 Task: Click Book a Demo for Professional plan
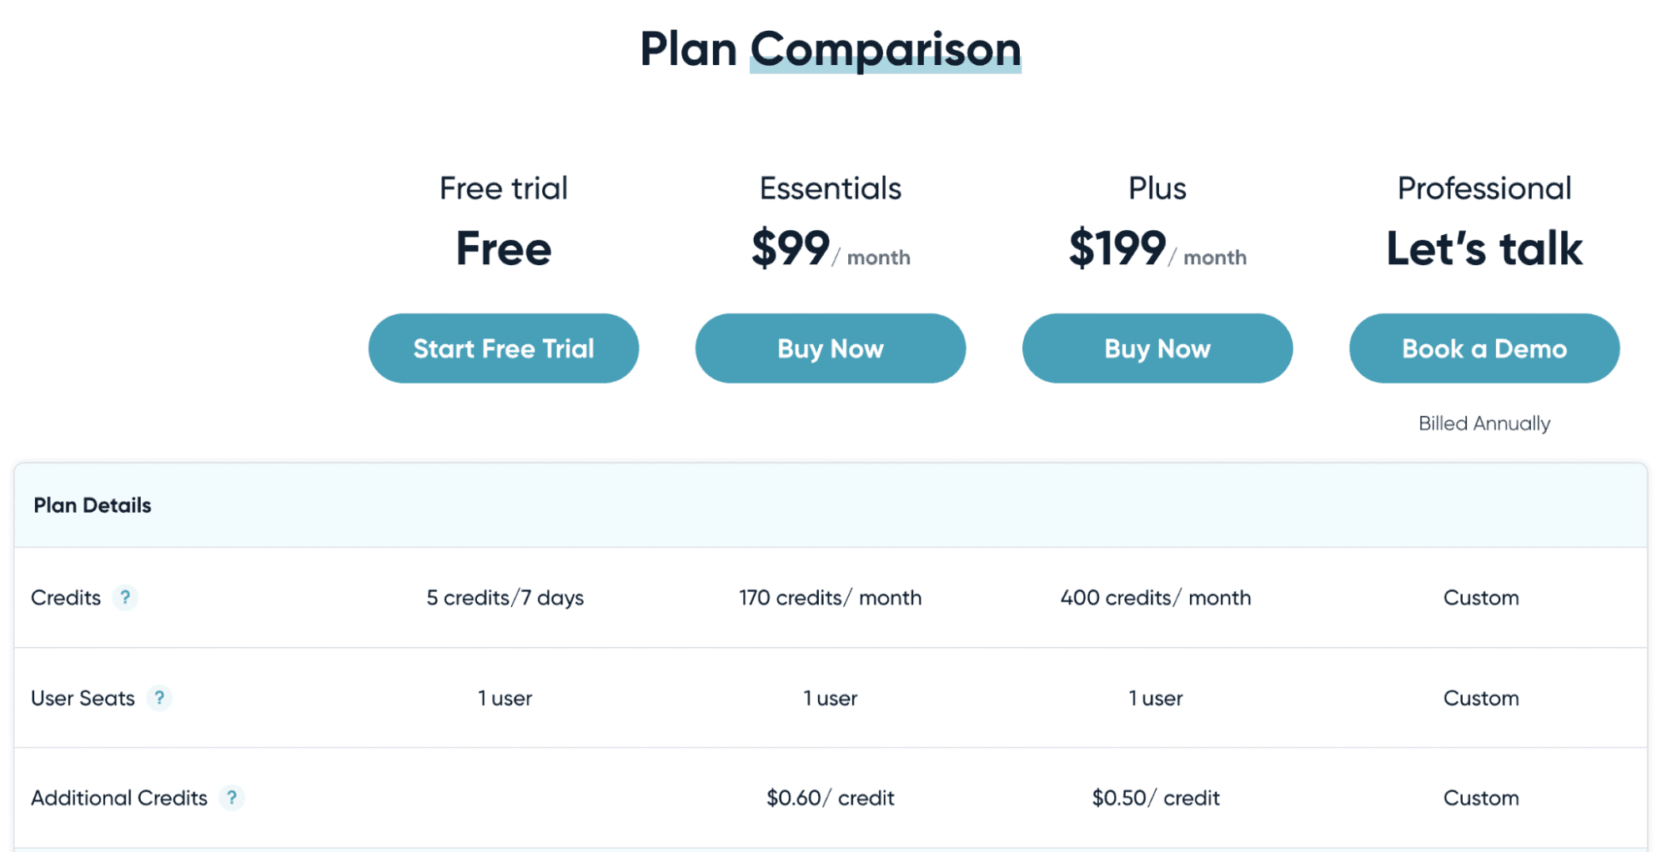pos(1484,348)
